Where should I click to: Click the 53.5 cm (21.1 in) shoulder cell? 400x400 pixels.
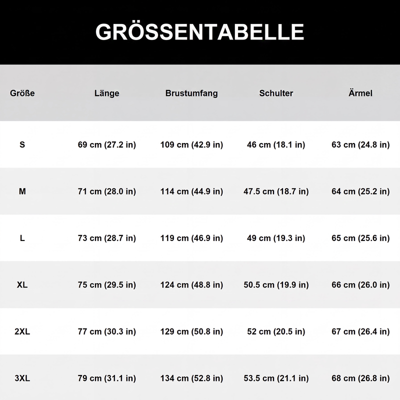click(276, 378)
